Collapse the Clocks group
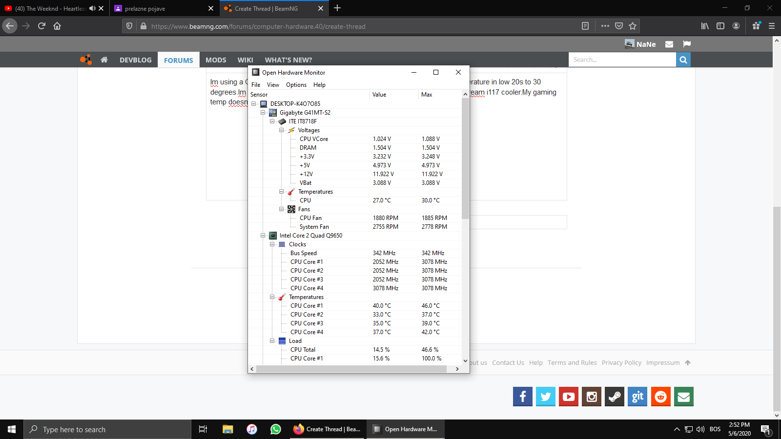The image size is (781, 439). point(272,244)
